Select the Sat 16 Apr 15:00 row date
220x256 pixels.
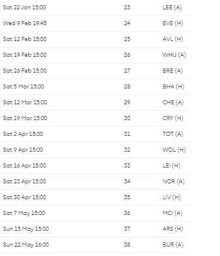[x=25, y=166]
